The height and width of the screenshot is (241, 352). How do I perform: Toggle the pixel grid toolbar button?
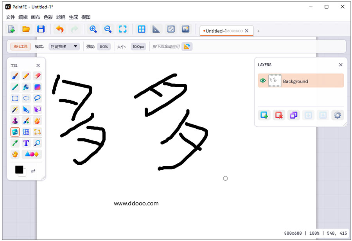click(142, 29)
